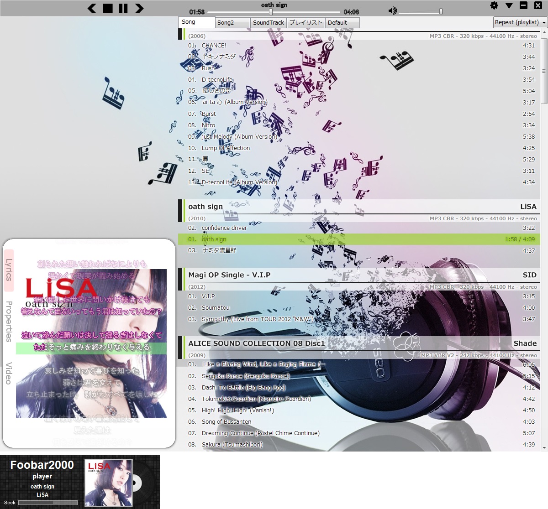Select track 03. Dash! To Battle (Big Bang Age)
This screenshot has width=548, height=509.
pyautogui.click(x=359, y=387)
